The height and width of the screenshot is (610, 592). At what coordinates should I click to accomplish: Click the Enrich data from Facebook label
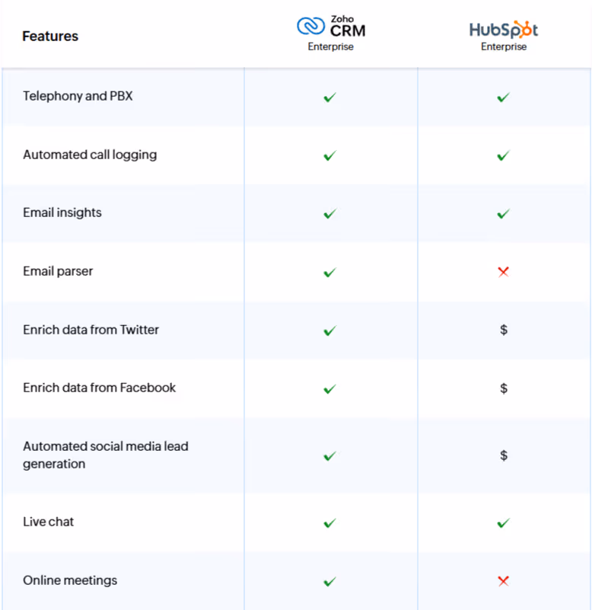[x=100, y=388]
